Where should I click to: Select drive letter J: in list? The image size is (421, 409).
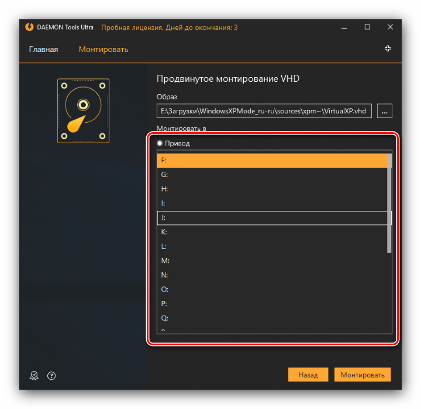[x=272, y=218]
